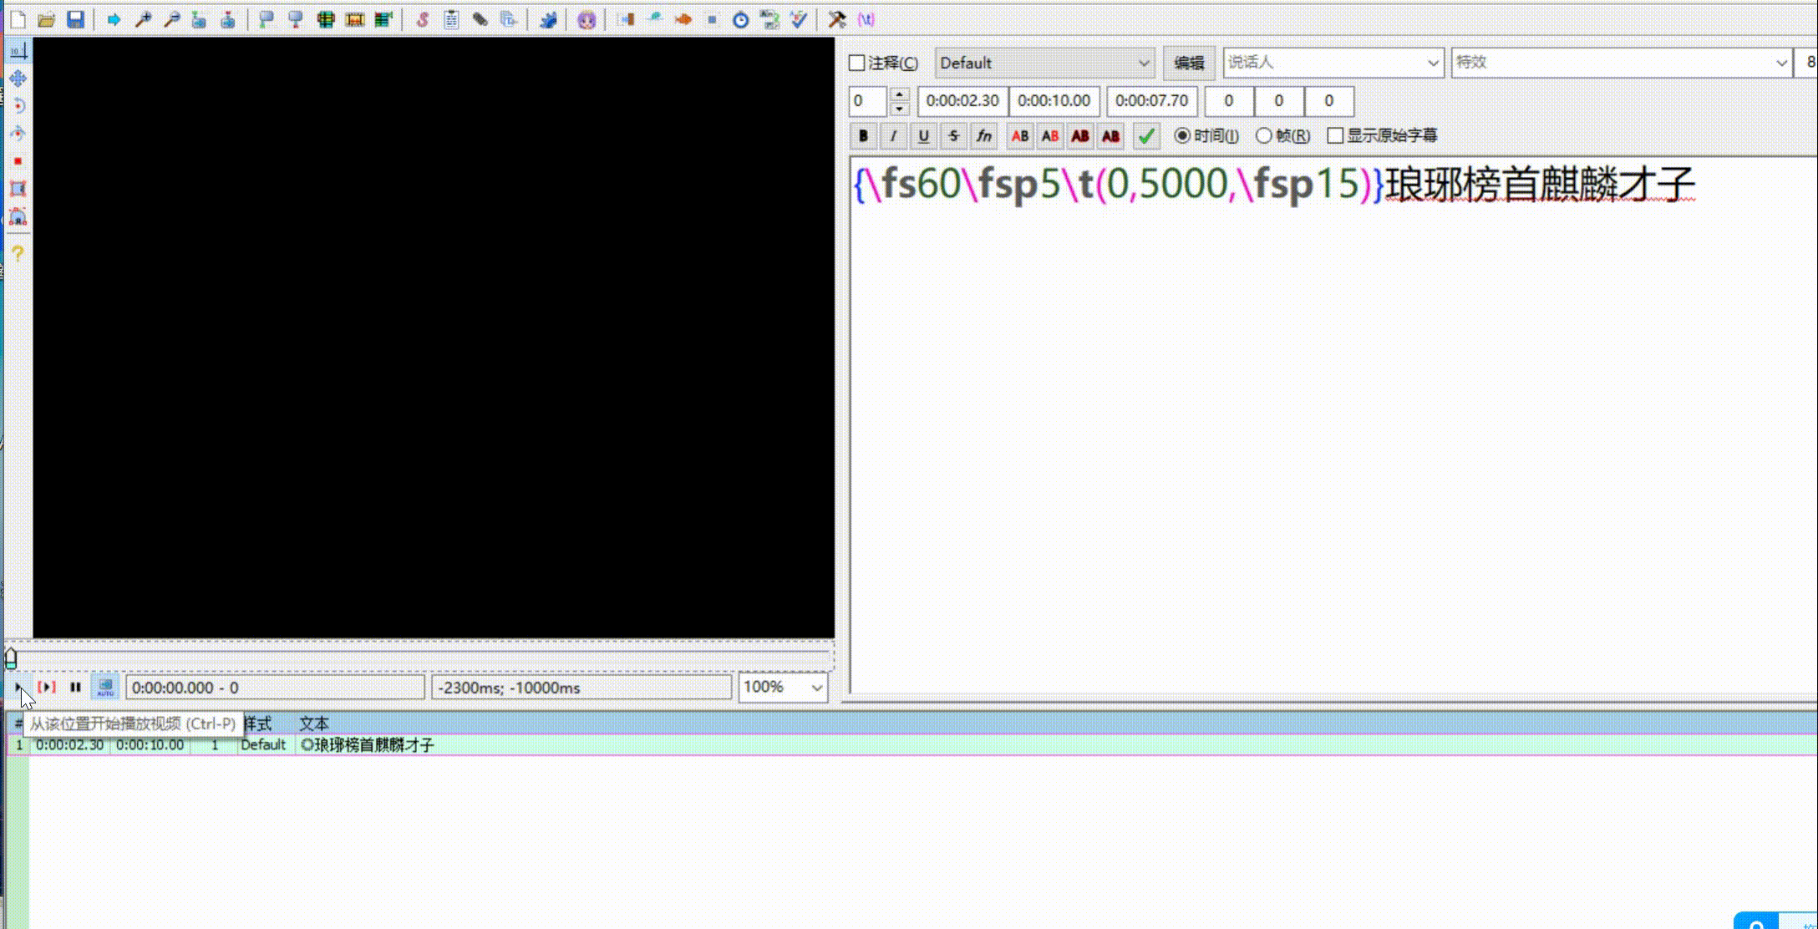Click the Open folder icon in toolbar
The width and height of the screenshot is (1818, 929).
(47, 19)
